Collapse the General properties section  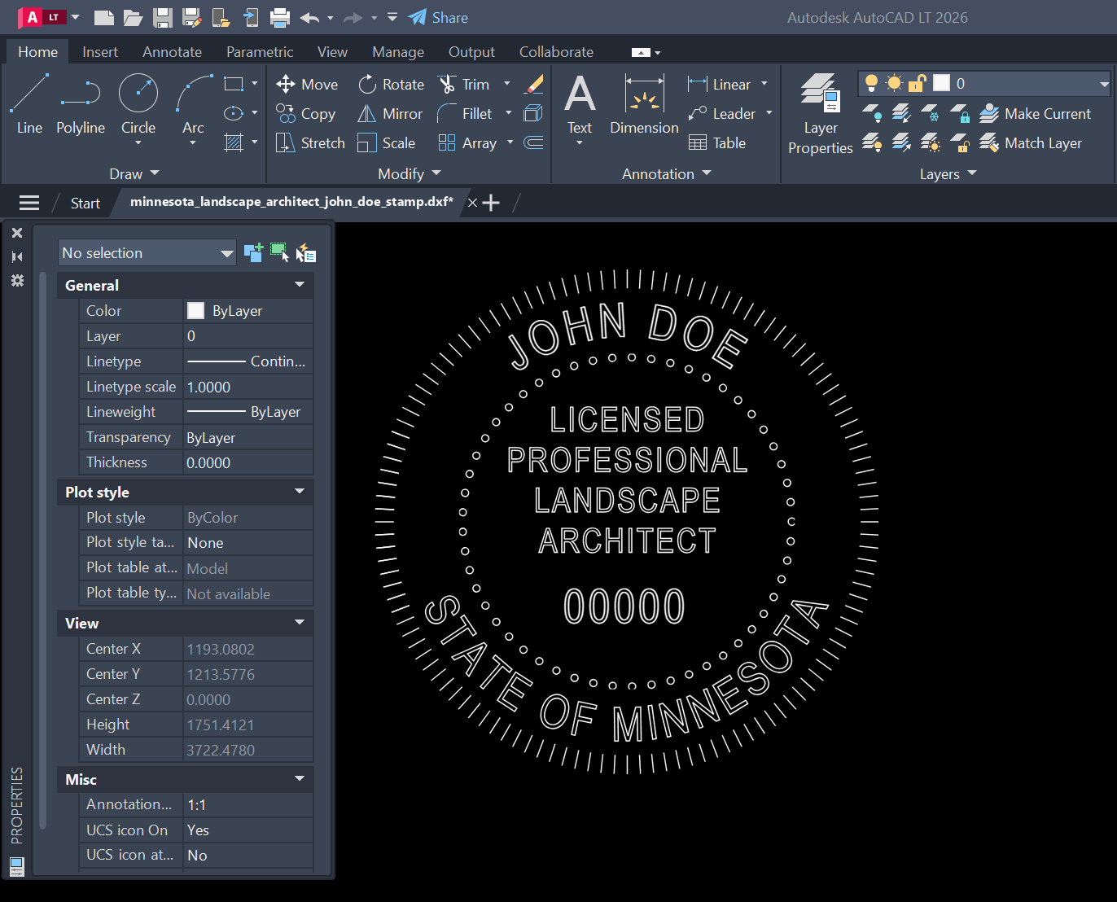(x=300, y=285)
